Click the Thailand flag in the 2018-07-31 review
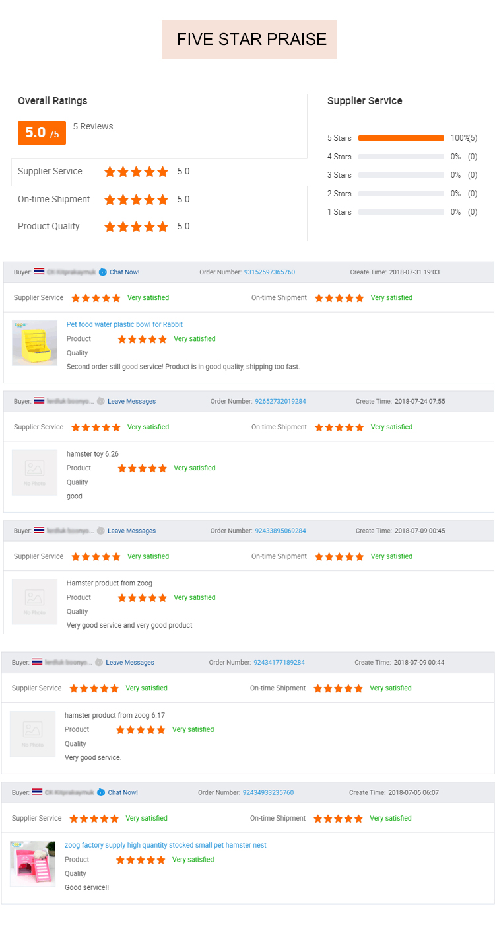Image resolution: width=495 pixels, height=925 pixels. click(x=40, y=272)
